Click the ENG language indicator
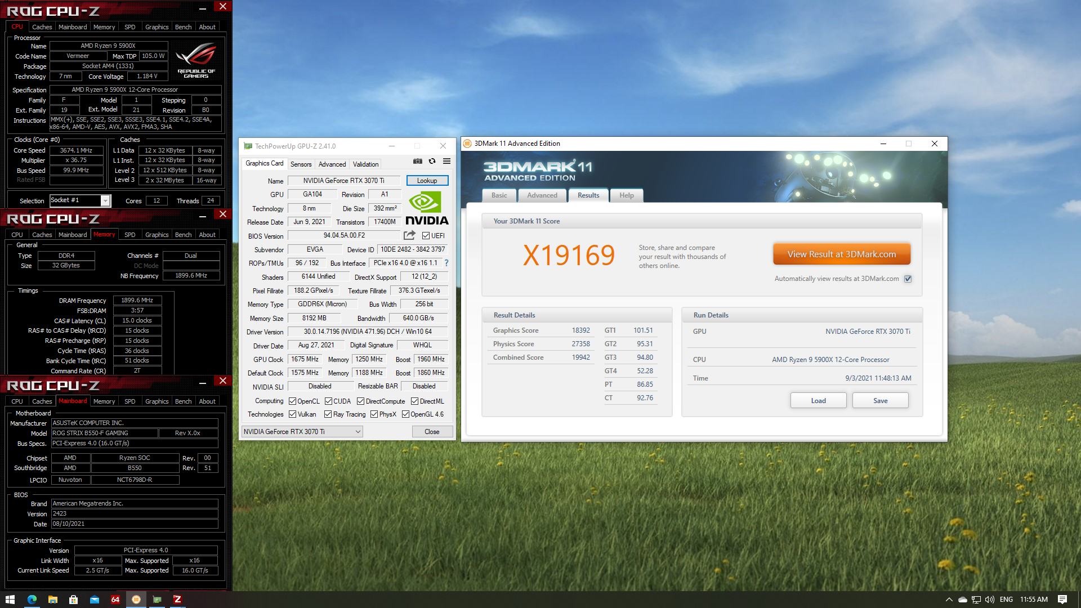The width and height of the screenshot is (1081, 608). point(1006,600)
